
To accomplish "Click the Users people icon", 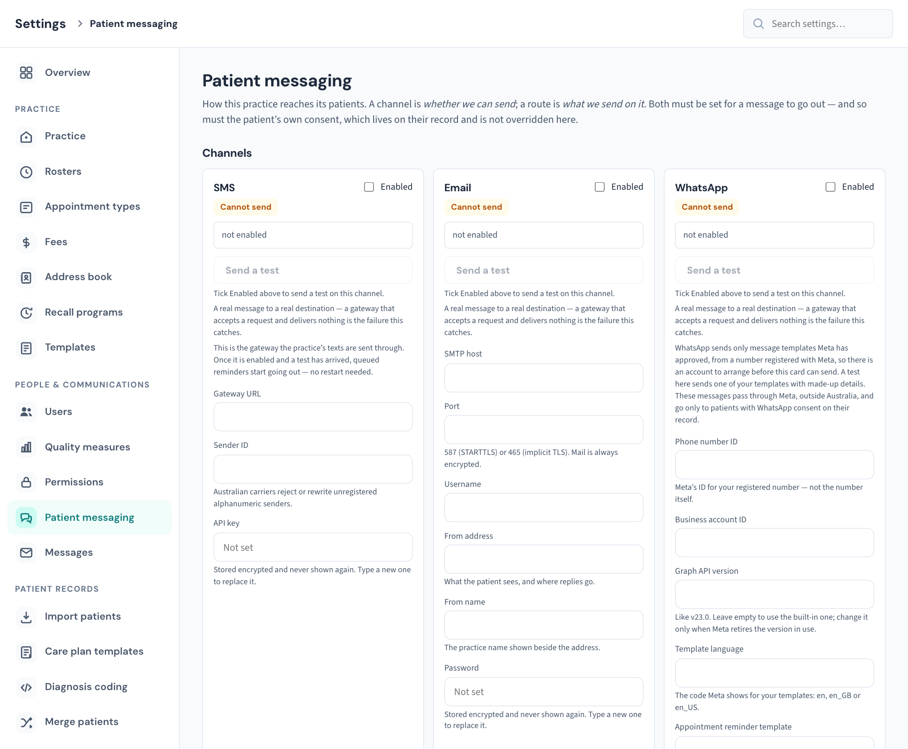I will [x=26, y=412].
